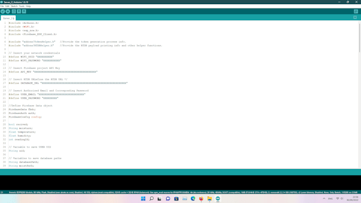Click the Arduino logo in the title bar
Viewport: 361px width, 203px height.
click(2, 2)
